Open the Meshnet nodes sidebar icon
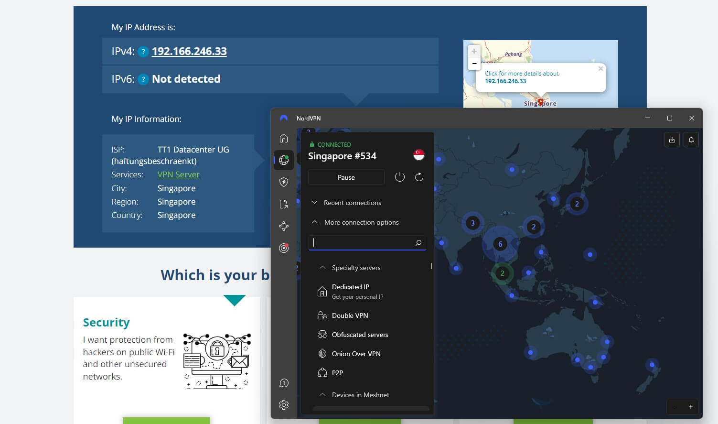The height and width of the screenshot is (424, 718). (284, 226)
